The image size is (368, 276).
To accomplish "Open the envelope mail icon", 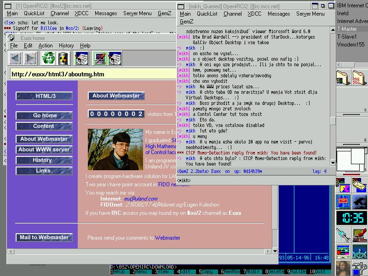I will coord(359,185).
